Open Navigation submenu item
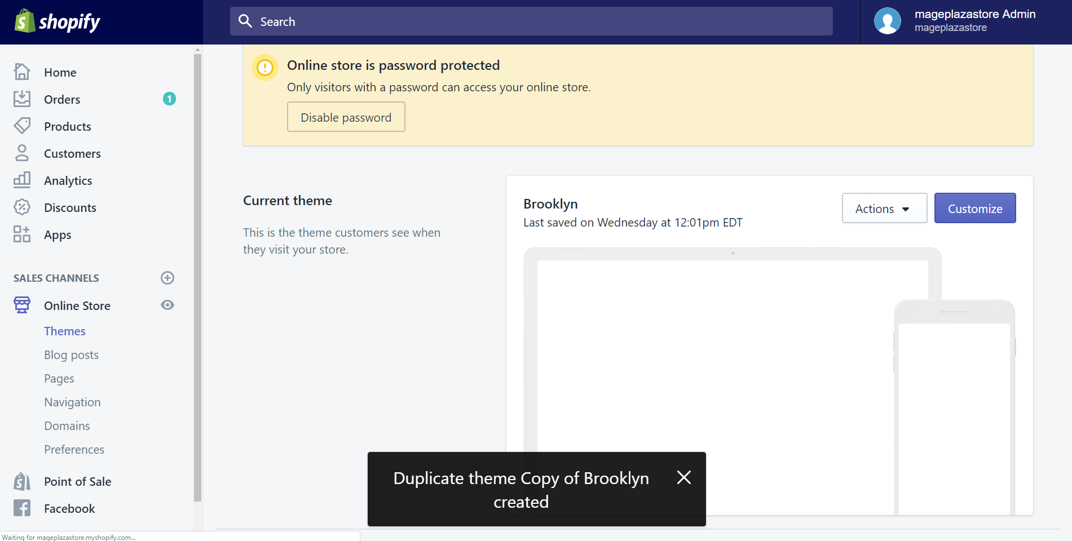 [72, 402]
